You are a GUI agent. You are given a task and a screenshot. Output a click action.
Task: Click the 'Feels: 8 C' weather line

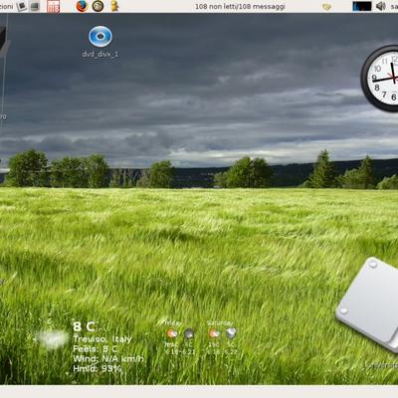click(x=96, y=349)
